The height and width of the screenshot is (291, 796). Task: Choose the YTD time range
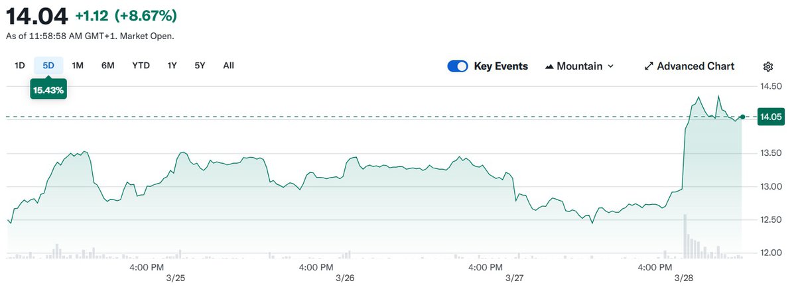pyautogui.click(x=141, y=66)
